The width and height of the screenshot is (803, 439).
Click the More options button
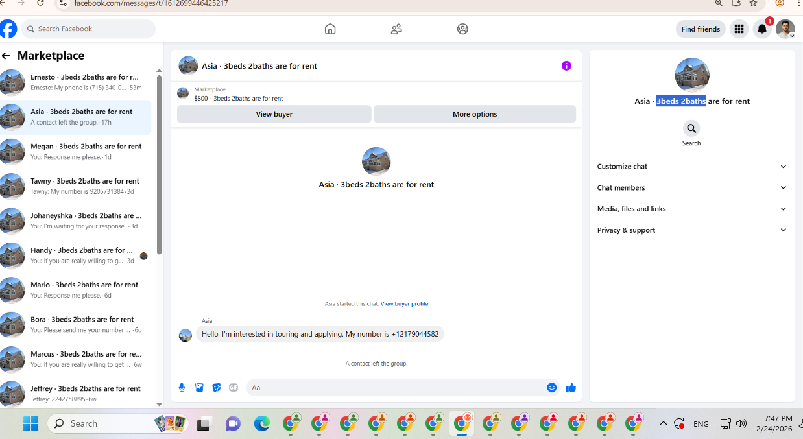click(475, 114)
